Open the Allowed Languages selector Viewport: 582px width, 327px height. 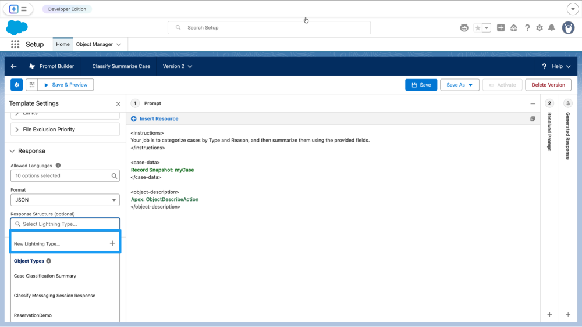tap(65, 176)
